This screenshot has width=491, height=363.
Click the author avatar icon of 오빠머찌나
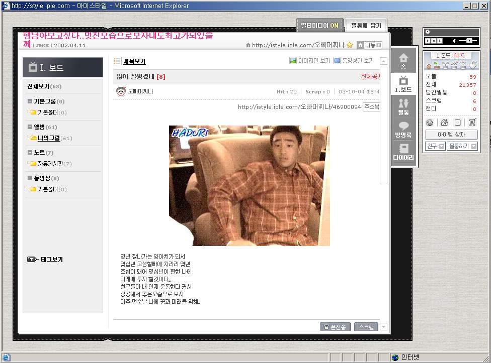click(121, 91)
